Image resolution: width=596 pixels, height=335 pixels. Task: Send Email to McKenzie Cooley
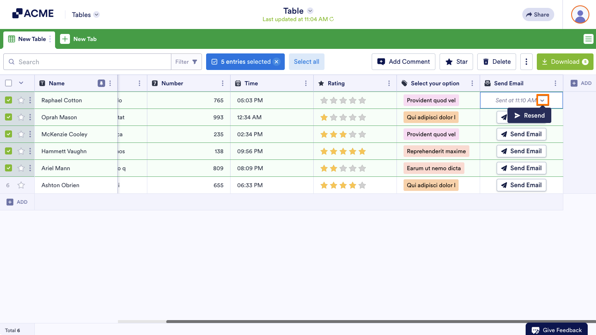(521, 134)
